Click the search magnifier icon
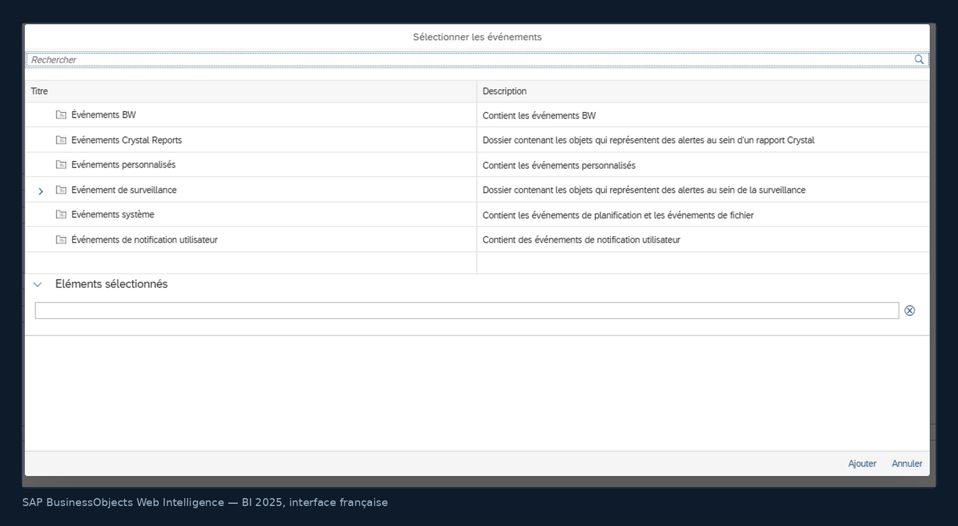958x526 pixels. (919, 60)
